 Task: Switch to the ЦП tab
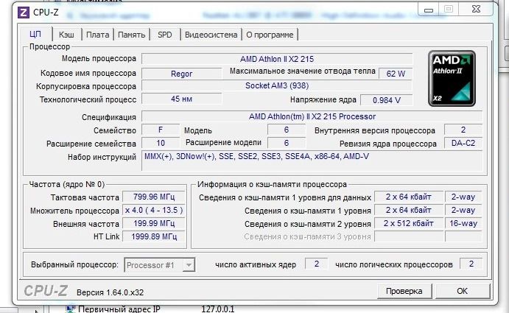[x=35, y=35]
